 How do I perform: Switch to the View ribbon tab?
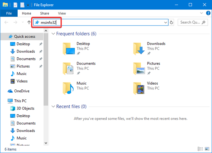click(62, 13)
